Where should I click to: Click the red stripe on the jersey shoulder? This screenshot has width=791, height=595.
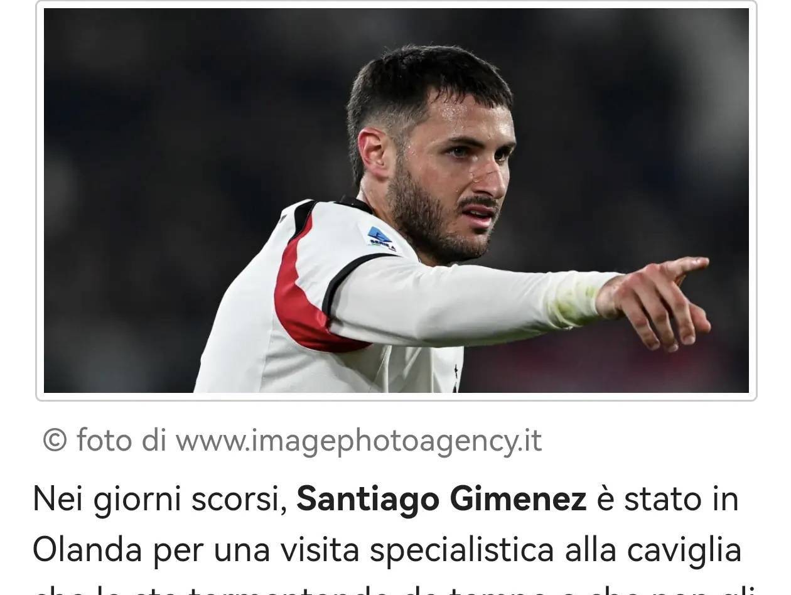pyautogui.click(x=308, y=295)
